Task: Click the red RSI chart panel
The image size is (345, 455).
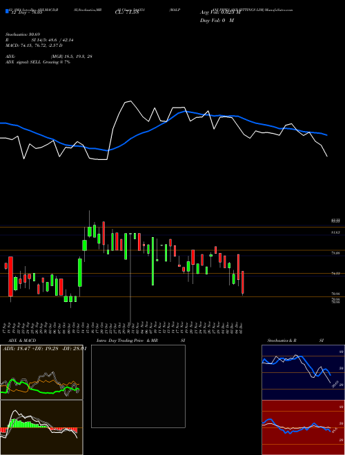Action: pyautogui.click(x=303, y=427)
